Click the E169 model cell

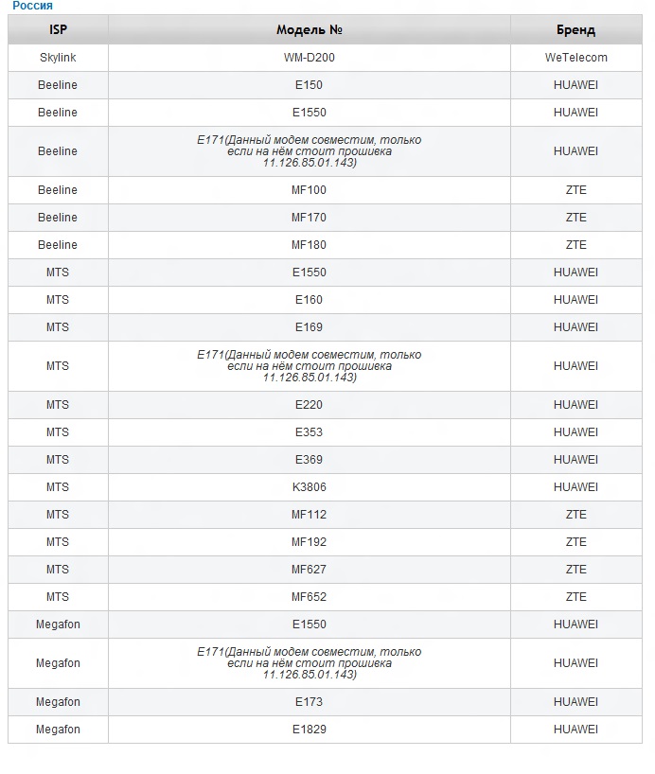pyautogui.click(x=309, y=327)
